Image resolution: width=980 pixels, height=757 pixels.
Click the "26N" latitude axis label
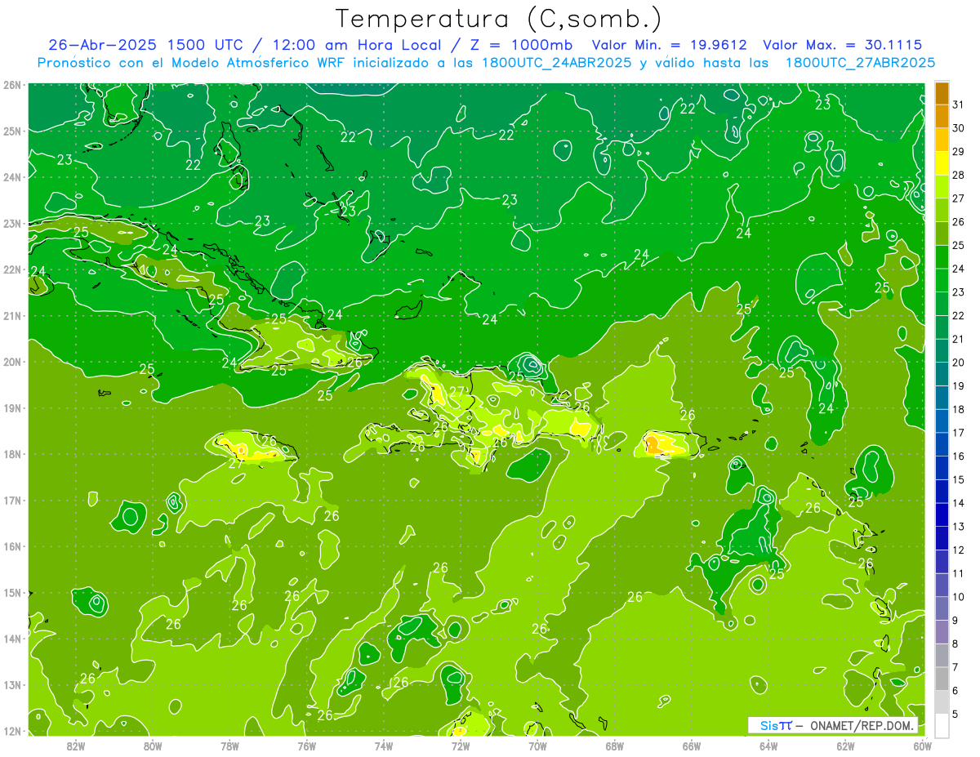point(12,85)
